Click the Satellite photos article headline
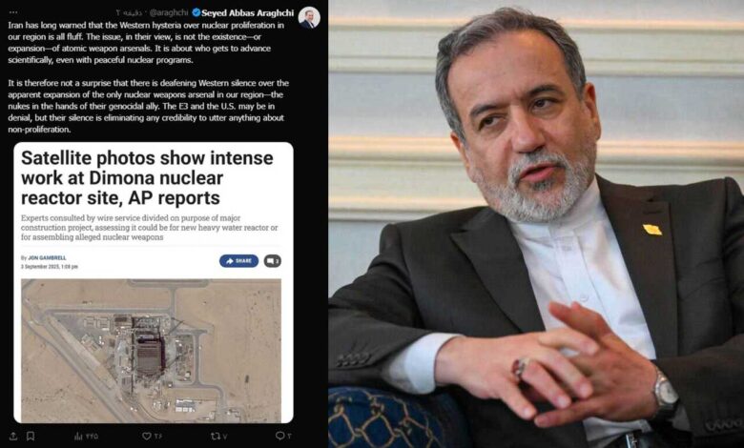The image size is (744, 448). pyautogui.click(x=147, y=178)
